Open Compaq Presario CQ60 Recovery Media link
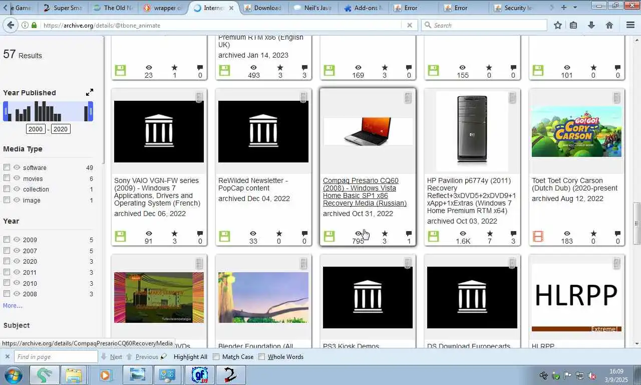The width and height of the screenshot is (641, 385). point(365,191)
